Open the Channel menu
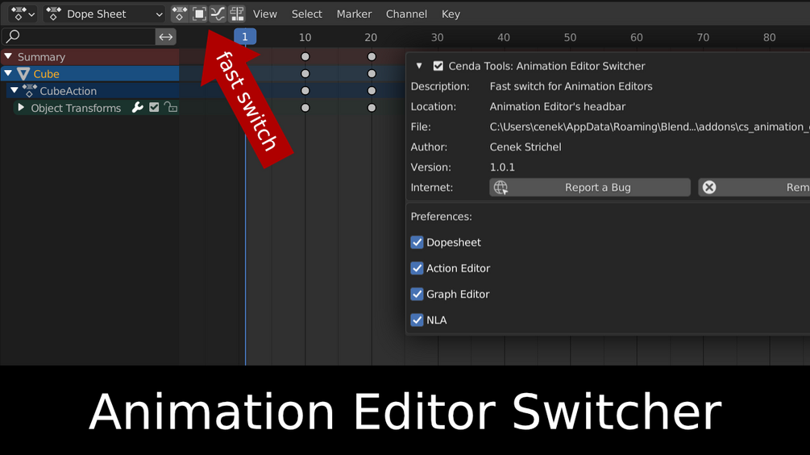810x455 pixels. [x=406, y=14]
